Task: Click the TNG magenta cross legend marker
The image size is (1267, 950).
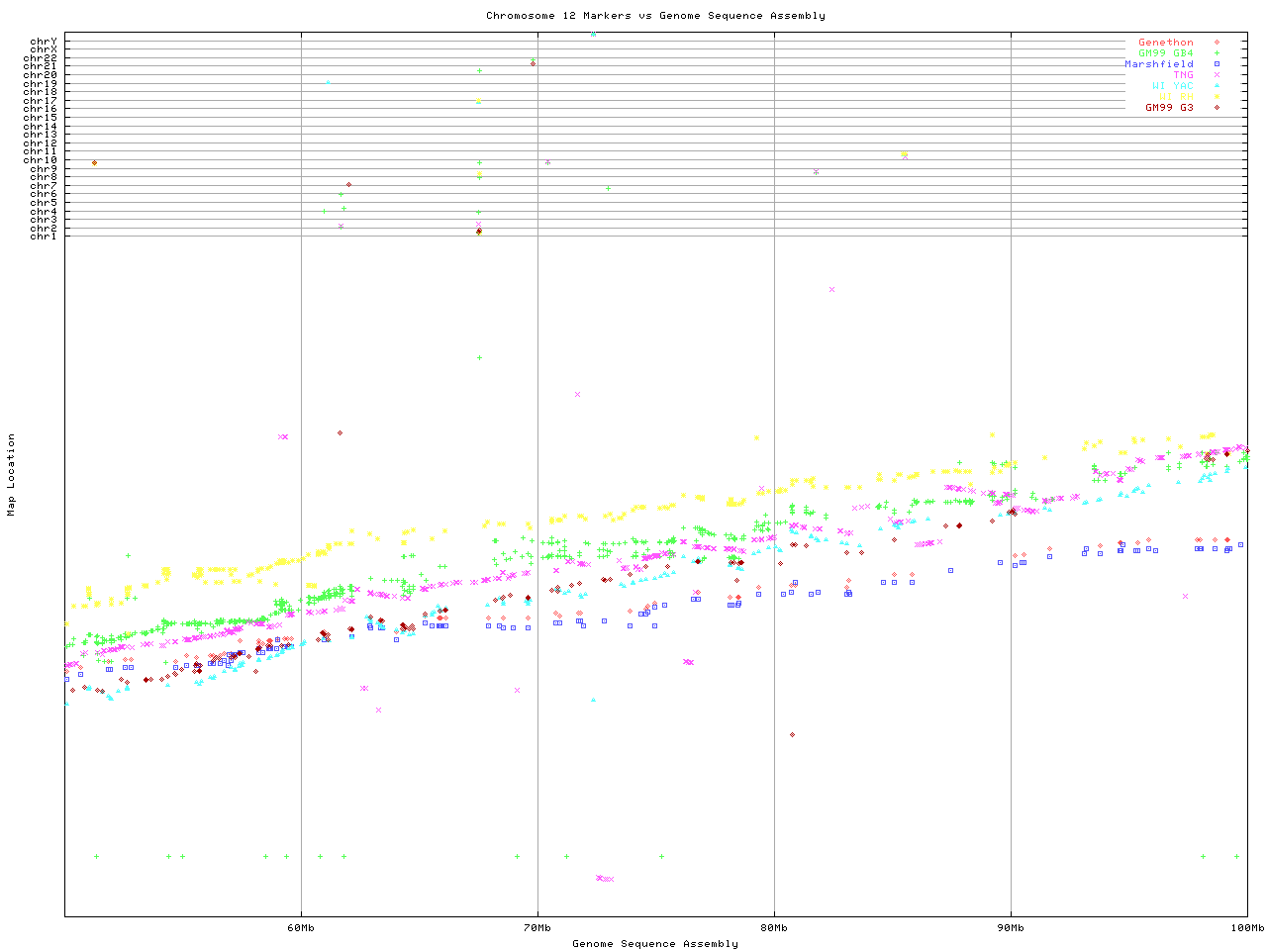Action: click(1217, 75)
